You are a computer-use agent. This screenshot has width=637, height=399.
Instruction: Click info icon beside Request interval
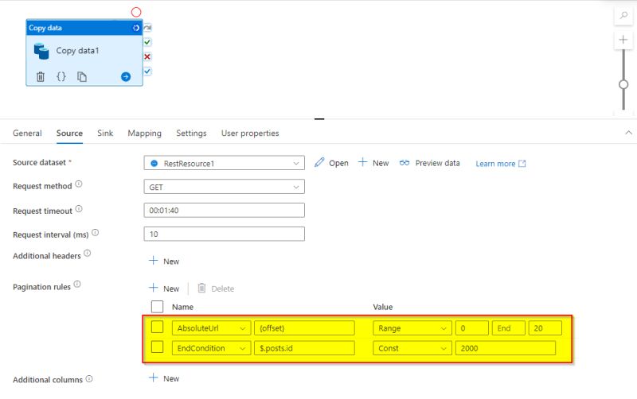[x=95, y=232]
